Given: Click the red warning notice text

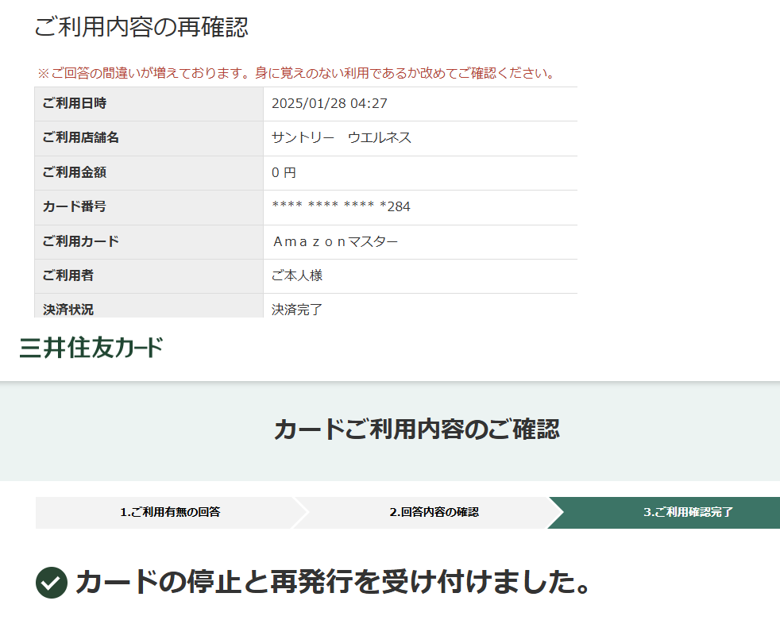Looking at the screenshot, I should click(x=295, y=74).
